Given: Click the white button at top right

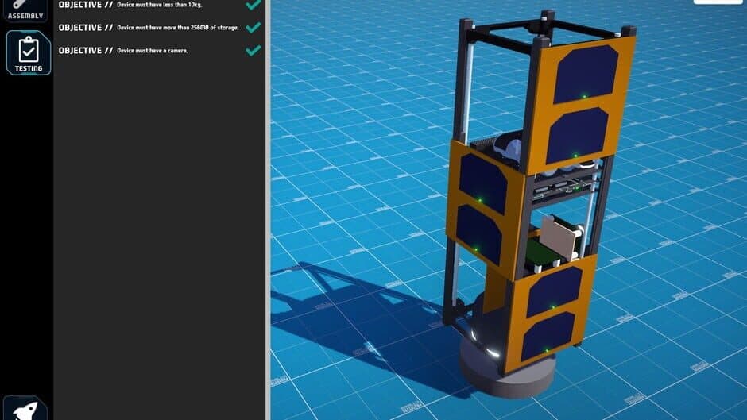Looking at the screenshot, I should (x=717, y=2).
